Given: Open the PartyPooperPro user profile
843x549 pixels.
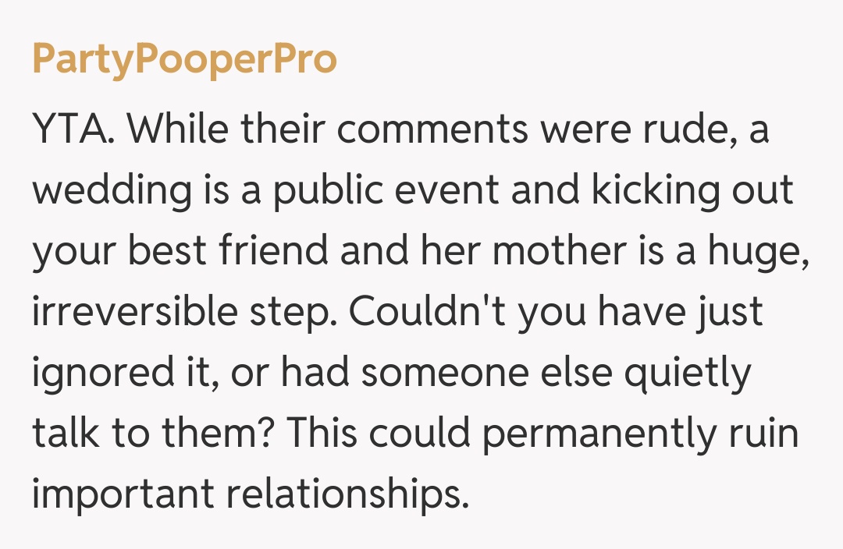Looking at the screenshot, I should pos(184,60).
